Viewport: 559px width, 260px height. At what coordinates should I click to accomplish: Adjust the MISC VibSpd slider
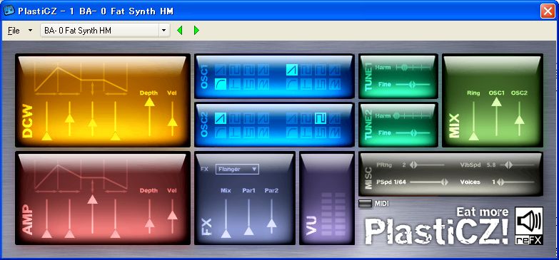click(518, 165)
